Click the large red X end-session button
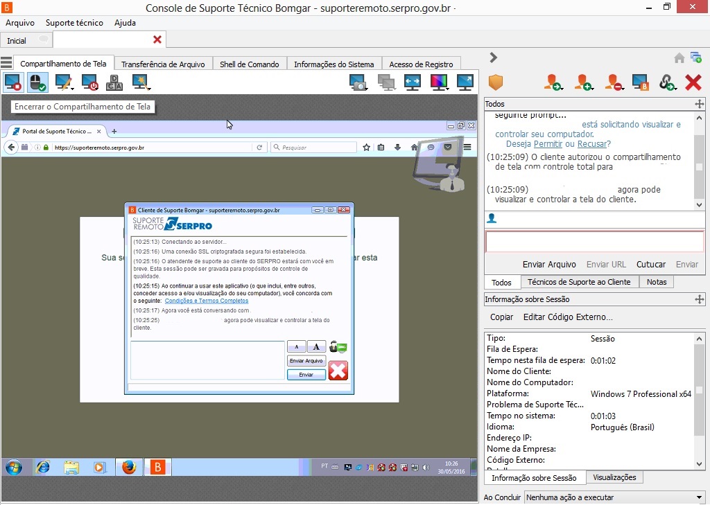The width and height of the screenshot is (710, 505). pos(338,370)
